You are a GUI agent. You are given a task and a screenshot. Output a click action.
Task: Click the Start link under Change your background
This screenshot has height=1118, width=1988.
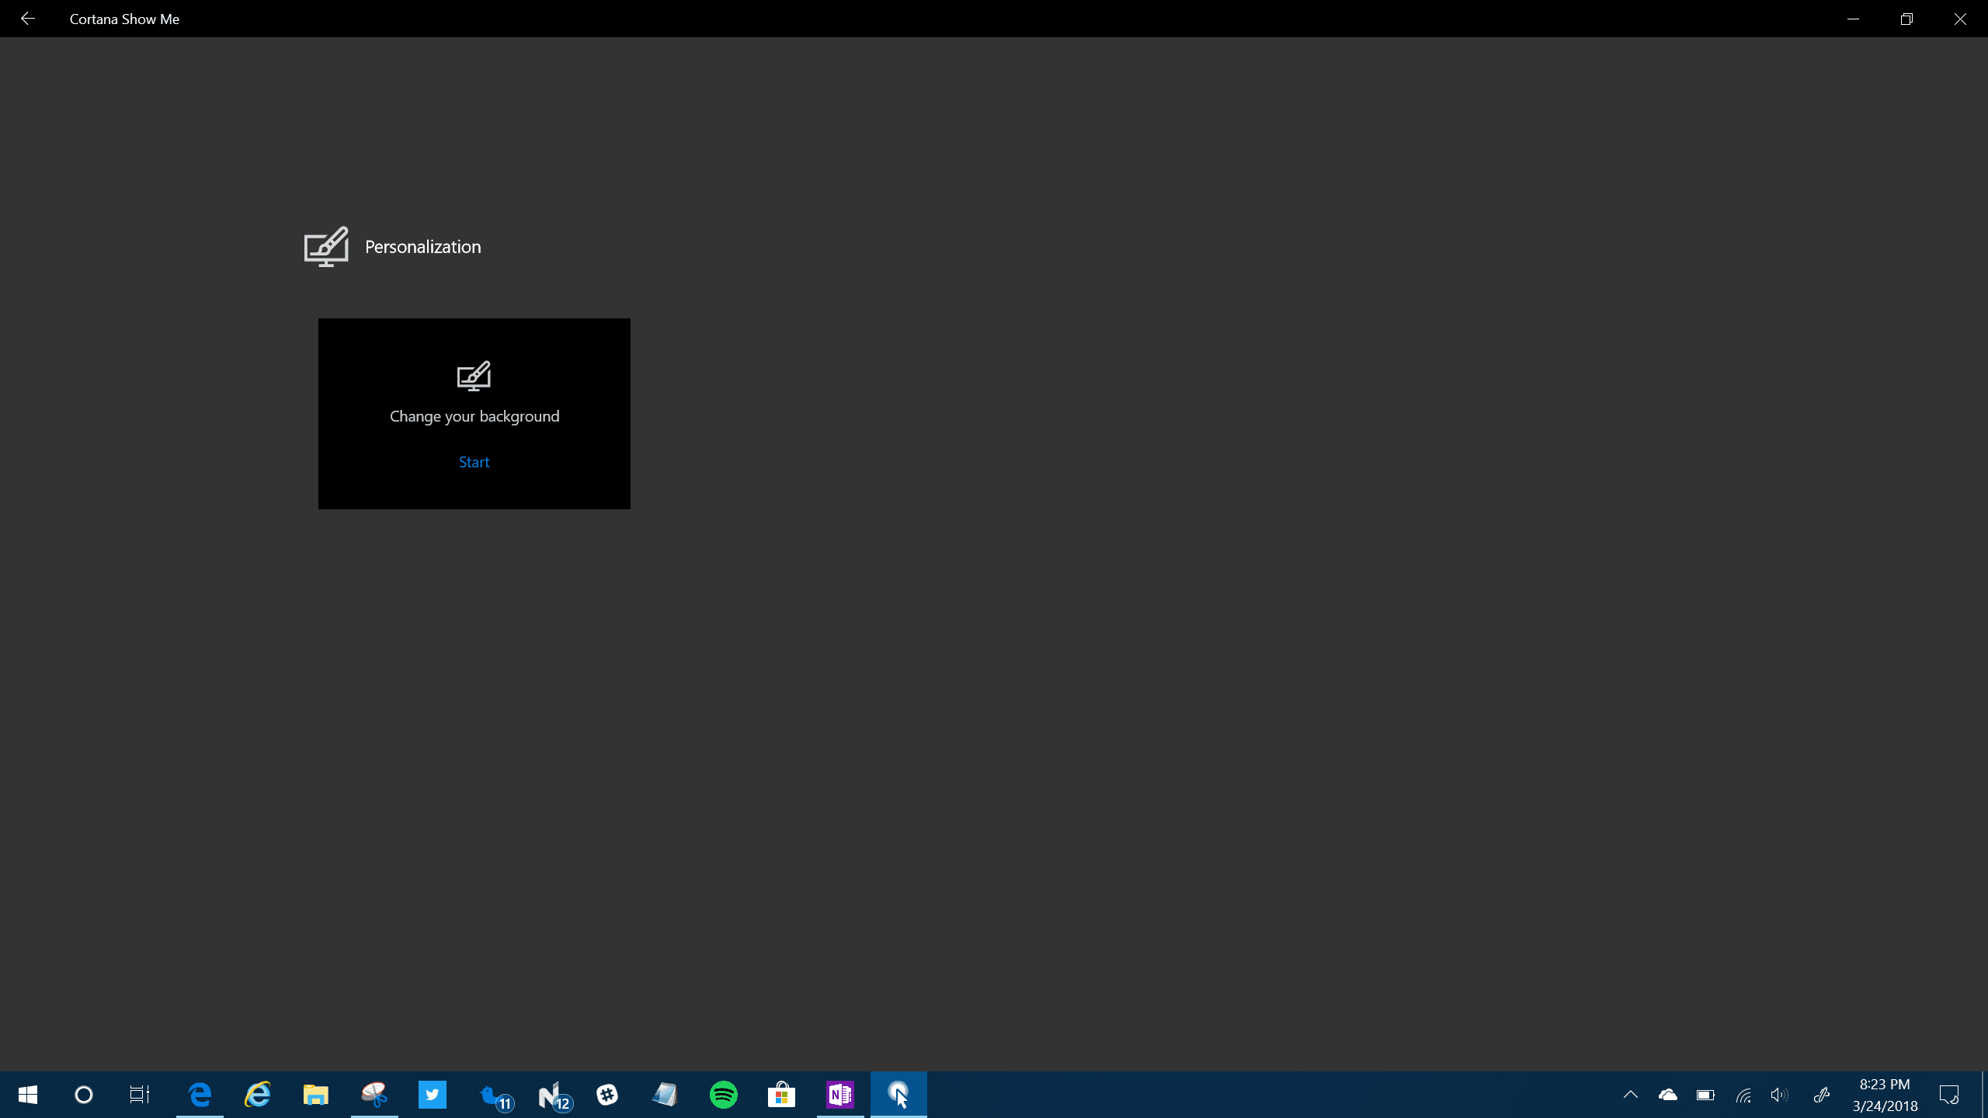[x=474, y=462]
